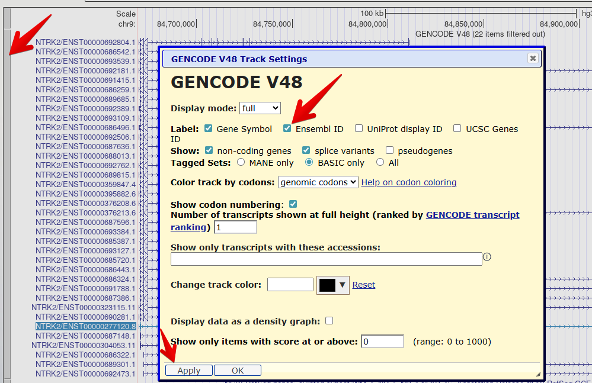Click the score threshold input field
This screenshot has height=383, width=592.
pos(382,342)
